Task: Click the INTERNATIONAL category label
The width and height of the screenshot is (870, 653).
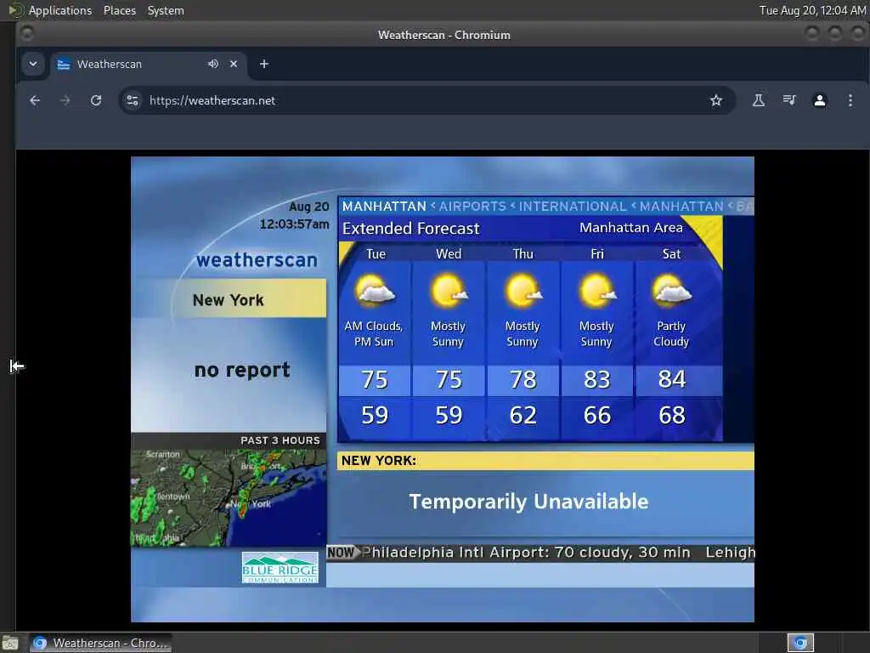Action: pyautogui.click(x=573, y=206)
